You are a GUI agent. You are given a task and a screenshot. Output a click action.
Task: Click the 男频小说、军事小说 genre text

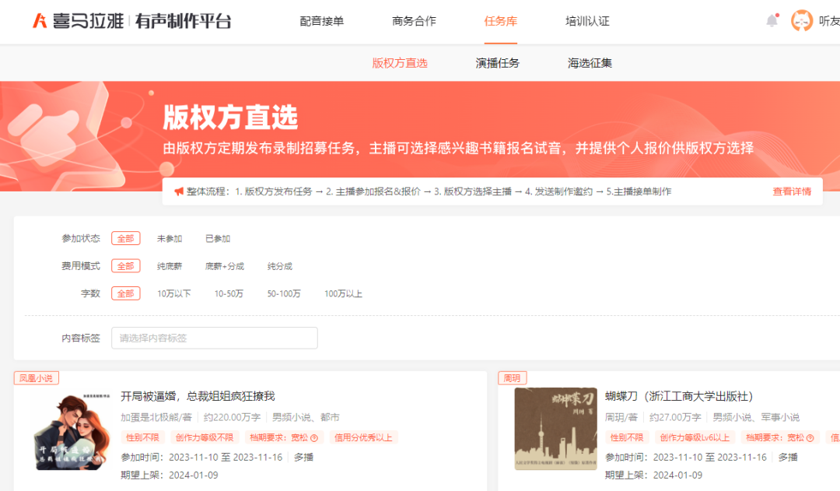pyautogui.click(x=756, y=418)
